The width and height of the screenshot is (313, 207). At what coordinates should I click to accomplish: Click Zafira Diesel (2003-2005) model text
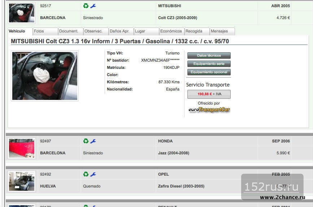pyautogui.click(x=181, y=186)
